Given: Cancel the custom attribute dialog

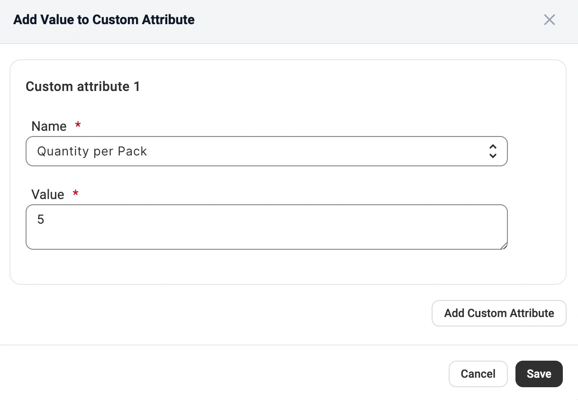Looking at the screenshot, I should [x=478, y=374].
